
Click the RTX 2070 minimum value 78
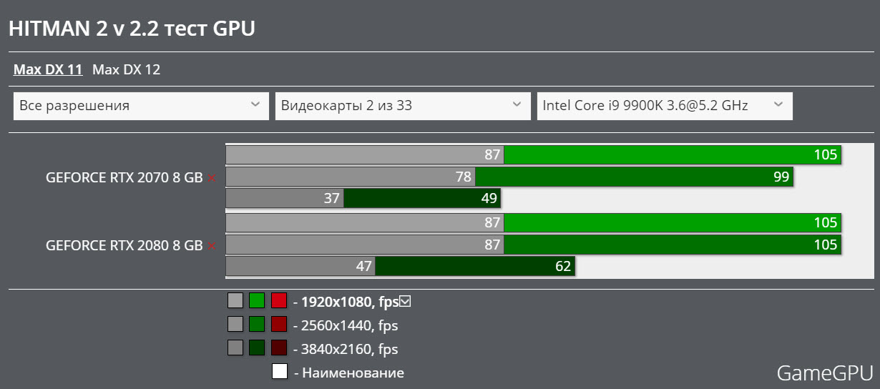coord(464,177)
